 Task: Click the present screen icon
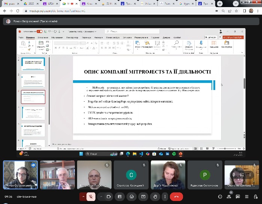143,196
